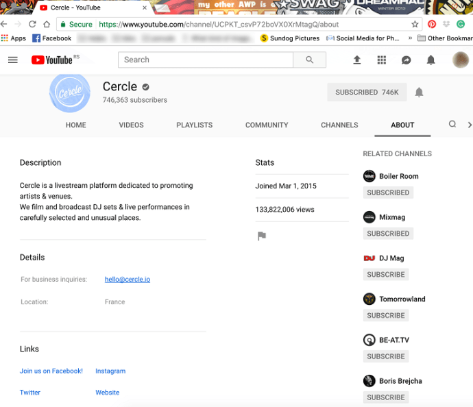Image resolution: width=473 pixels, height=407 pixels.
Task: Bookmark this page with star
Action: click(415, 24)
